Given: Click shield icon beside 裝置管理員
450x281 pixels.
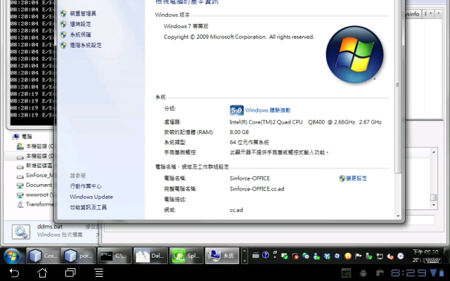Looking at the screenshot, I should tap(63, 13).
